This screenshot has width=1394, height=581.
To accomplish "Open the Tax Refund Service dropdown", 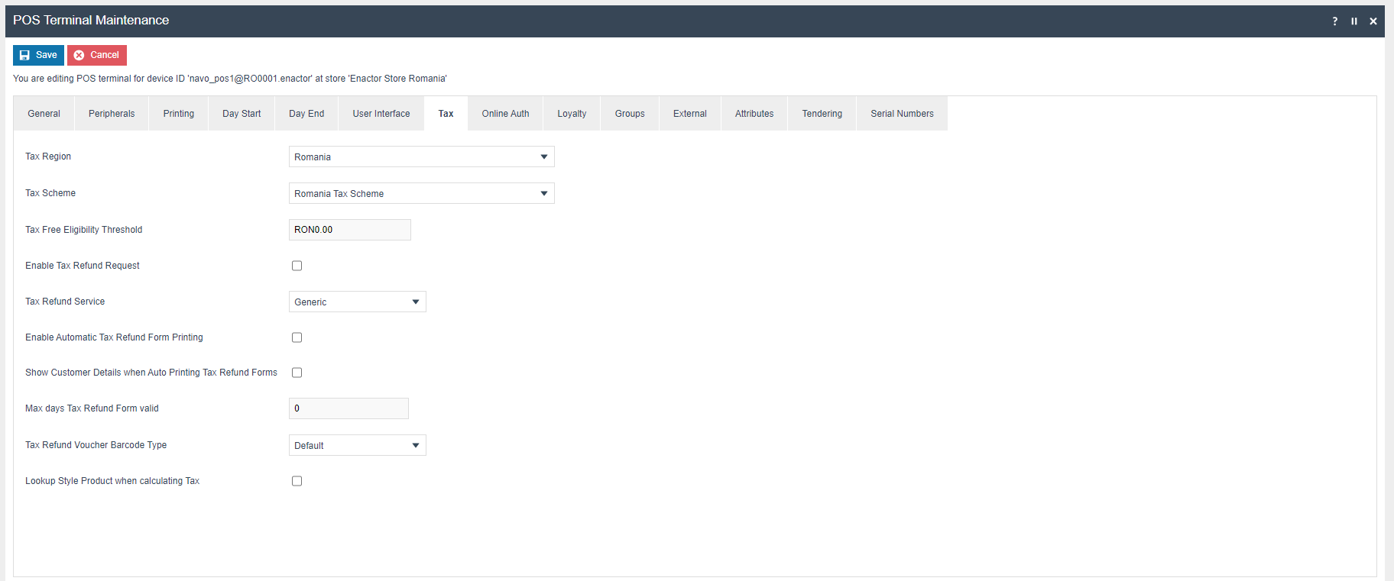I will coord(357,302).
